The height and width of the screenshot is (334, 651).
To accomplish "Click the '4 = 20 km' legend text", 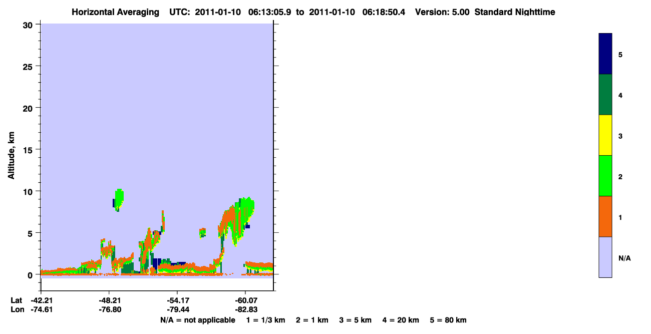I will 401,320.
